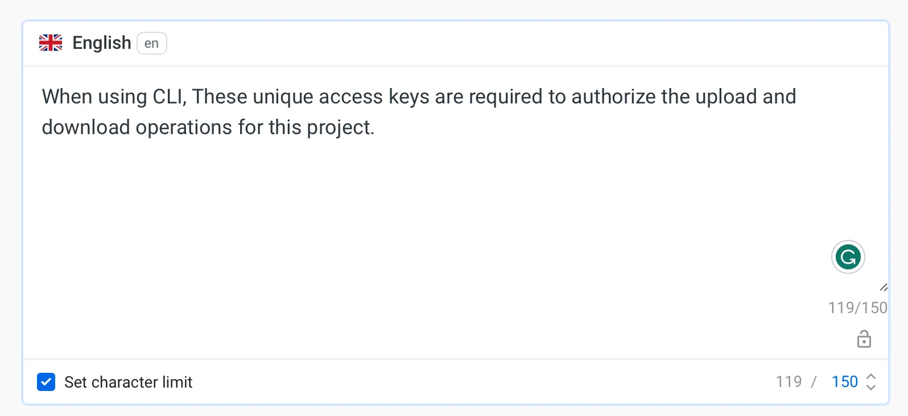Click the 119/150 counter in the text area
The height and width of the screenshot is (416, 908).
857,307
